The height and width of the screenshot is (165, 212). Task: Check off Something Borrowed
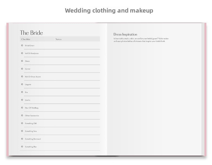click(x=22, y=139)
